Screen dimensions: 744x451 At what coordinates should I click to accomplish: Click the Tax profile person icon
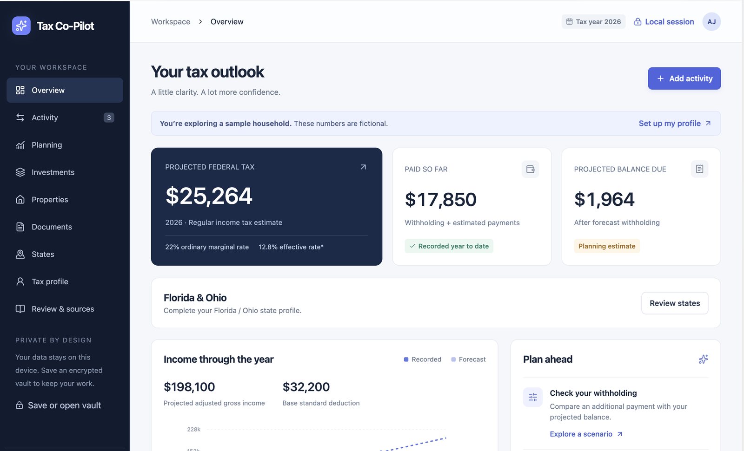point(20,281)
